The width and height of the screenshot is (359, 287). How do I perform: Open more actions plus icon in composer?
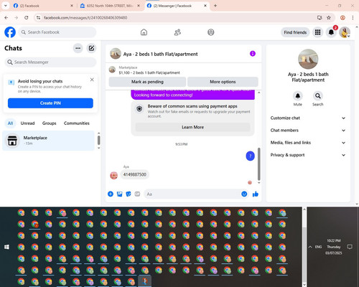coord(111,194)
